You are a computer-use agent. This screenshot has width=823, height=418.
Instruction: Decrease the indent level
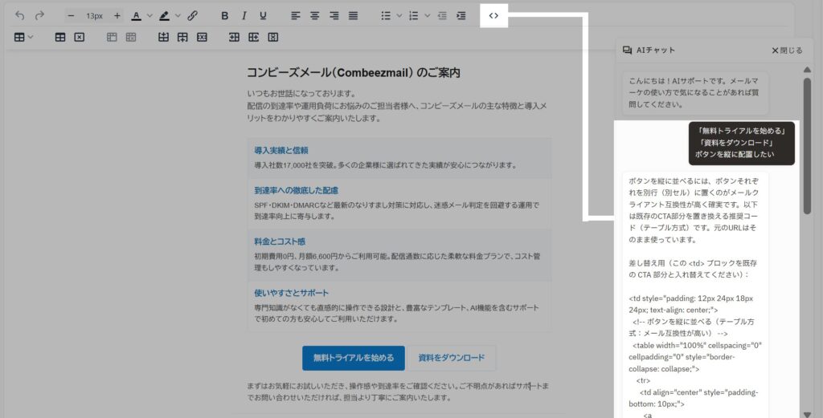pyautogui.click(x=443, y=15)
